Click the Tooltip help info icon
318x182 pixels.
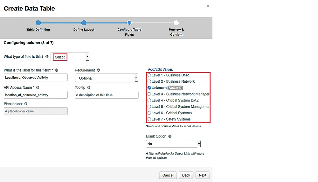tap(89, 87)
